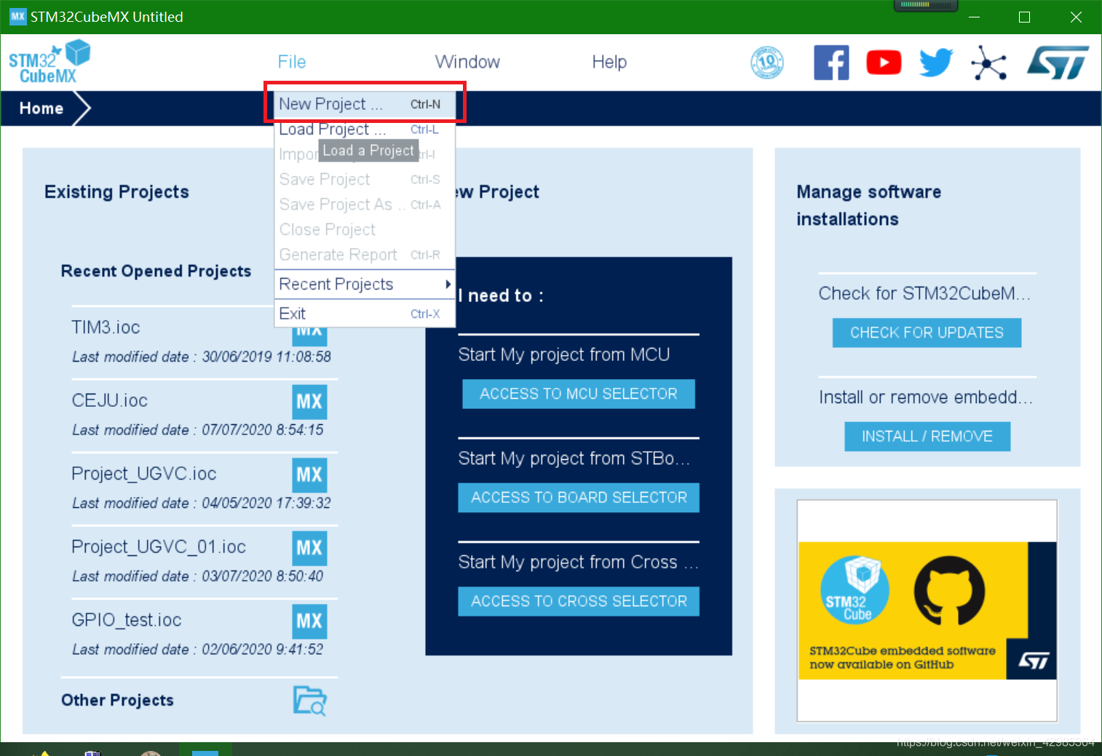Screen dimensions: 1102x756
Task: Open the YouTube icon link
Action: click(884, 63)
